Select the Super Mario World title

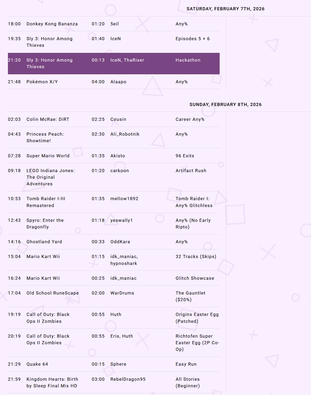(48, 156)
